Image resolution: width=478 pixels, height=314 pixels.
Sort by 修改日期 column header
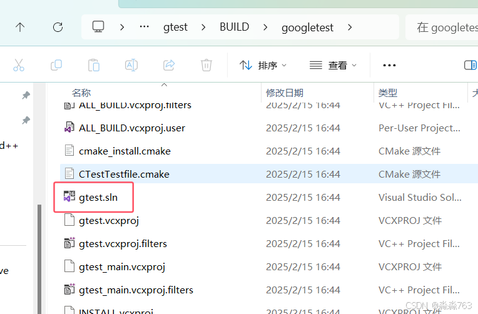point(285,93)
